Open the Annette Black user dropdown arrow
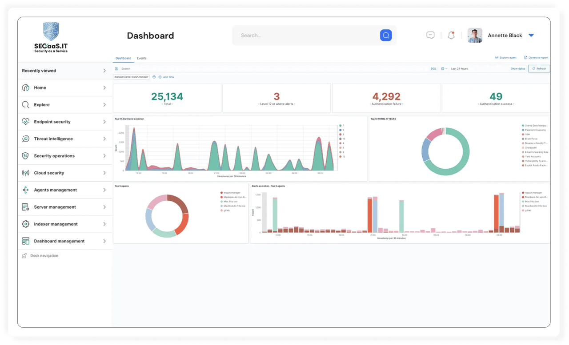The width and height of the screenshot is (569, 345). (x=531, y=36)
